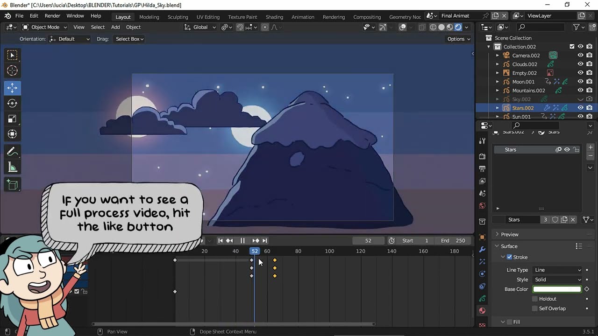The image size is (598, 336).
Task: Switch to solid viewport shading
Action: 441,27
